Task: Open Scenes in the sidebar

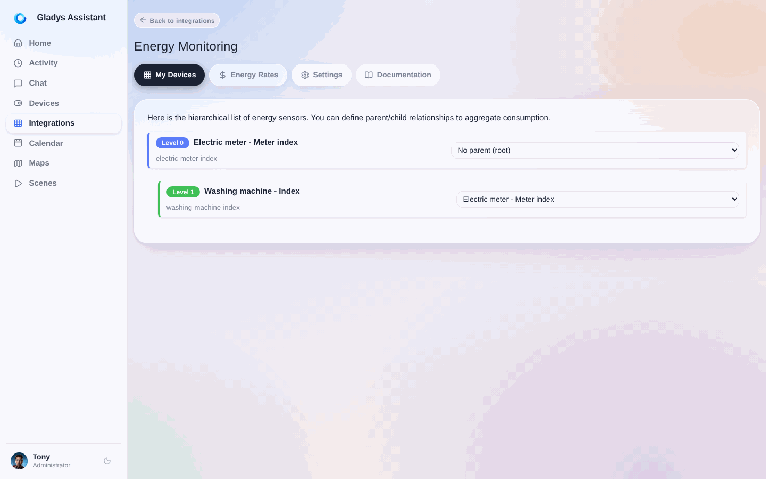Action: 63,183
